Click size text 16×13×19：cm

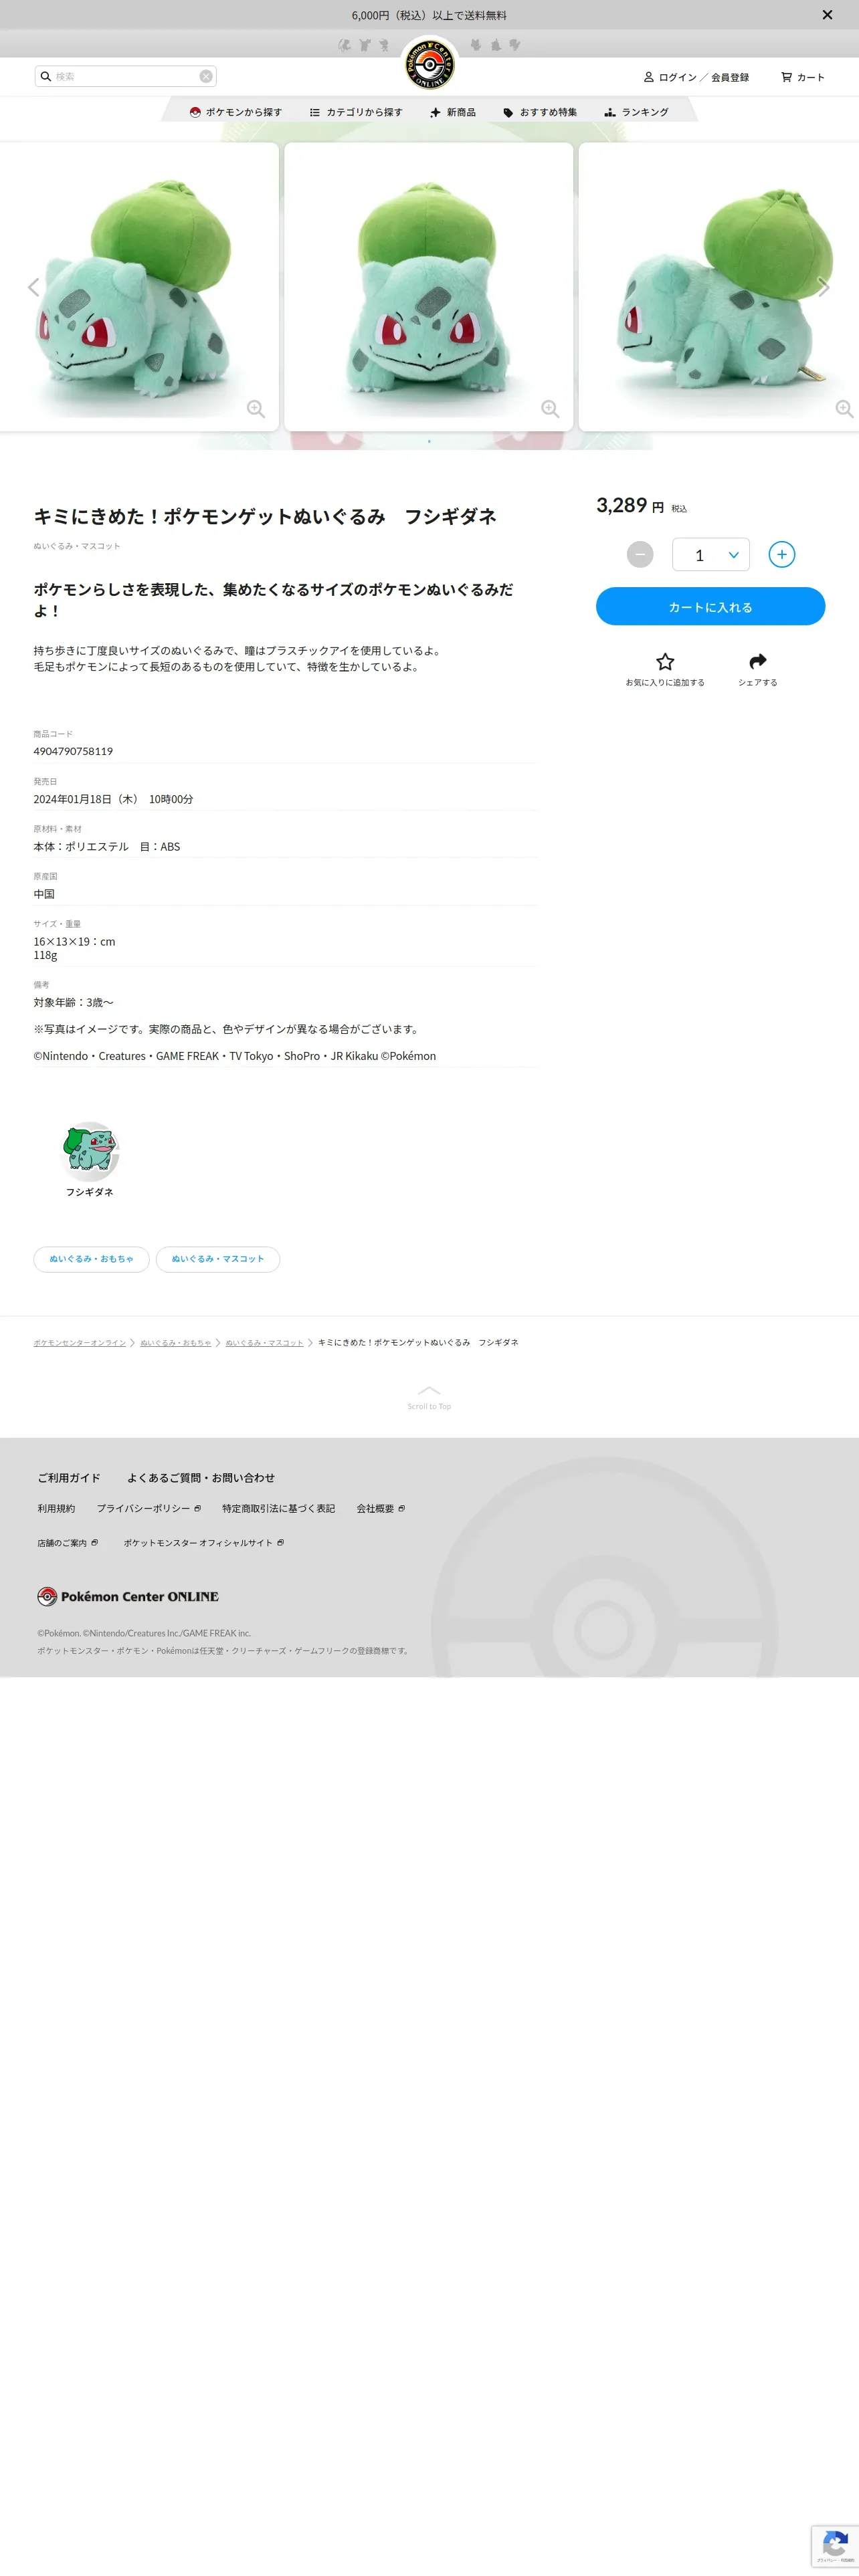[74, 942]
